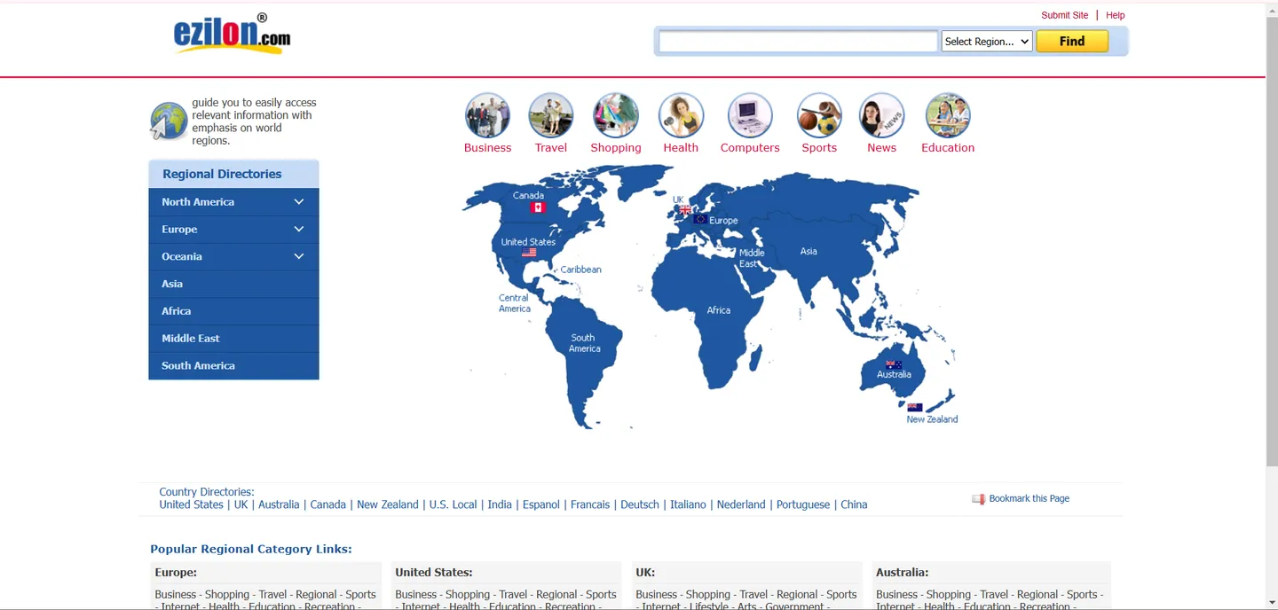Image resolution: width=1278 pixels, height=610 pixels.
Task: Click the Bookmark this Page icon
Action: pos(978,499)
